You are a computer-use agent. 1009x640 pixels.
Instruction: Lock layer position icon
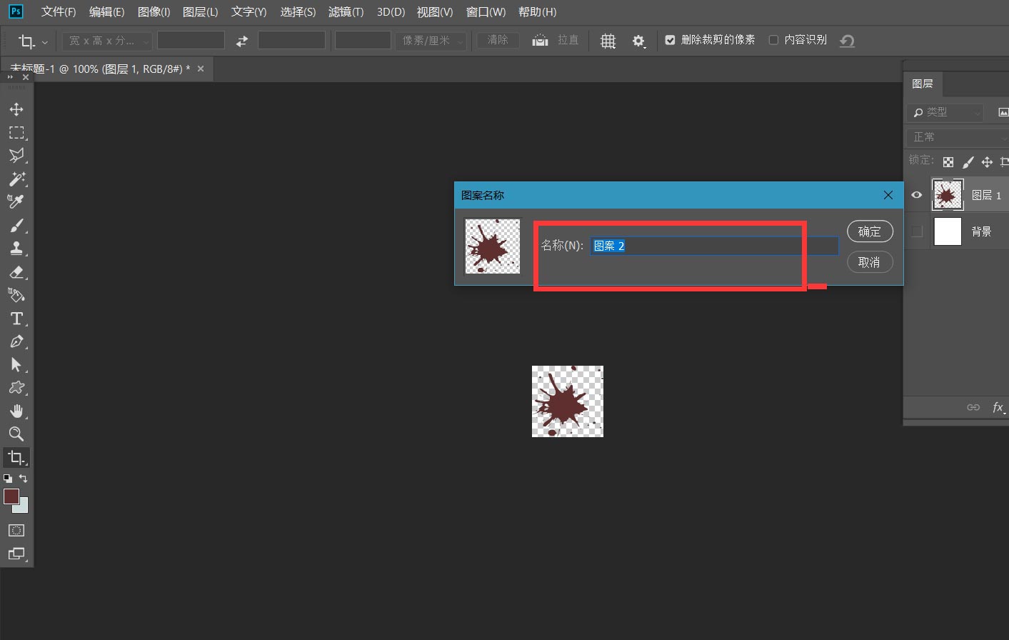[987, 162]
